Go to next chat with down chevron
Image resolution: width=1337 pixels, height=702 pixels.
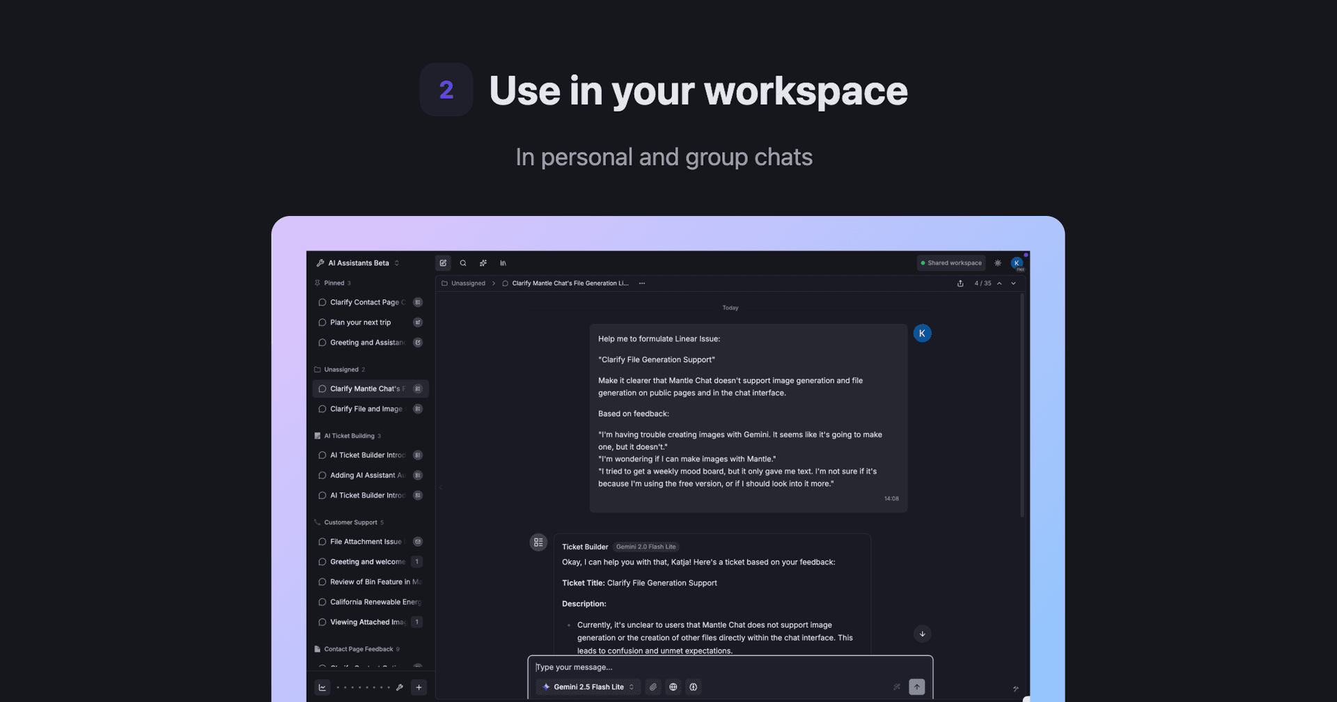(x=1013, y=283)
